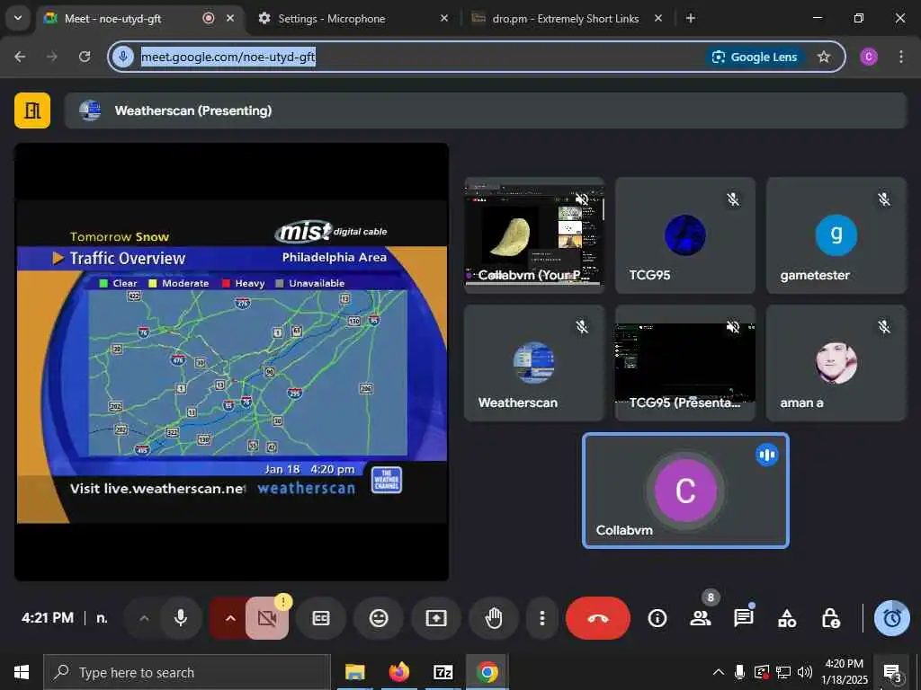Click the speaking indicator on Collabvm tile
The image size is (921, 690).
click(x=767, y=455)
